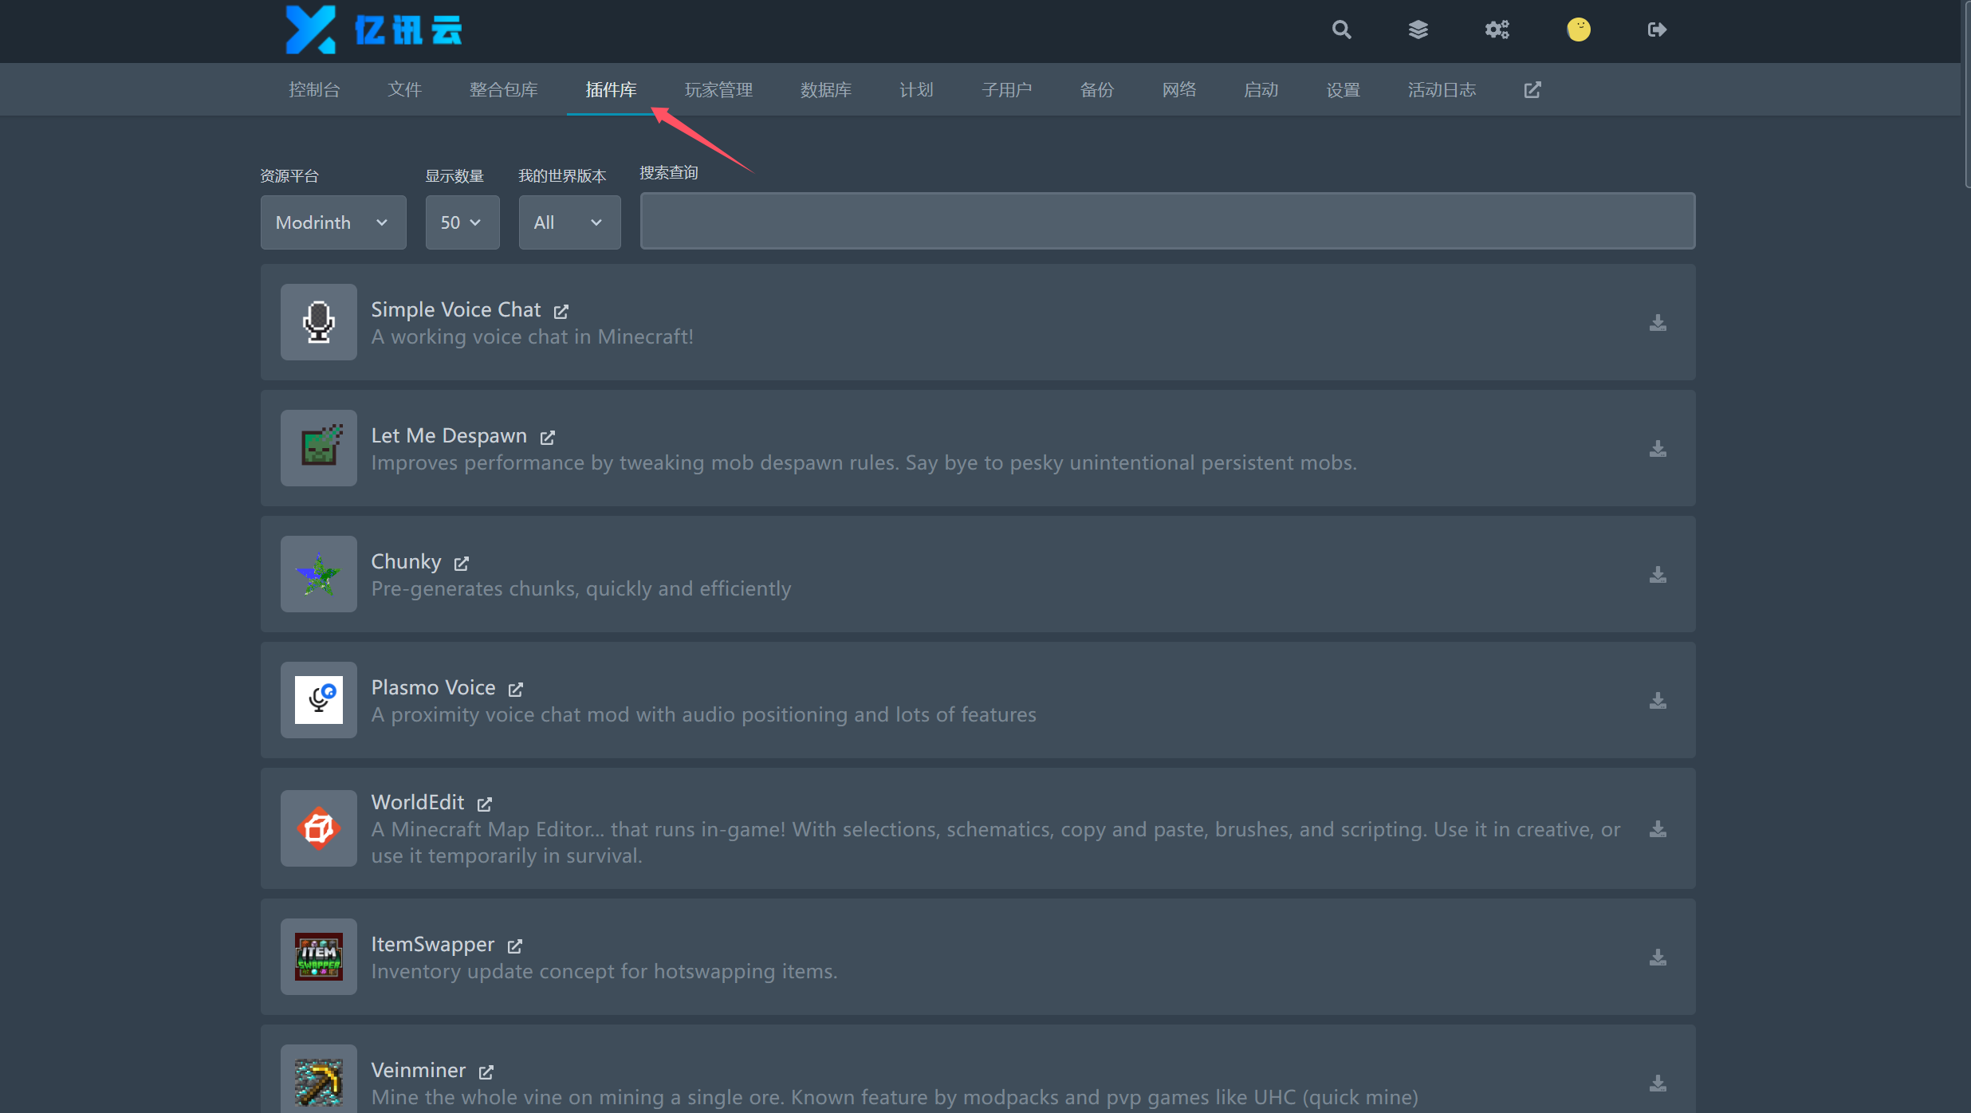The image size is (1971, 1113).
Task: Open Simple Voice Chat title link
Action: click(456, 309)
